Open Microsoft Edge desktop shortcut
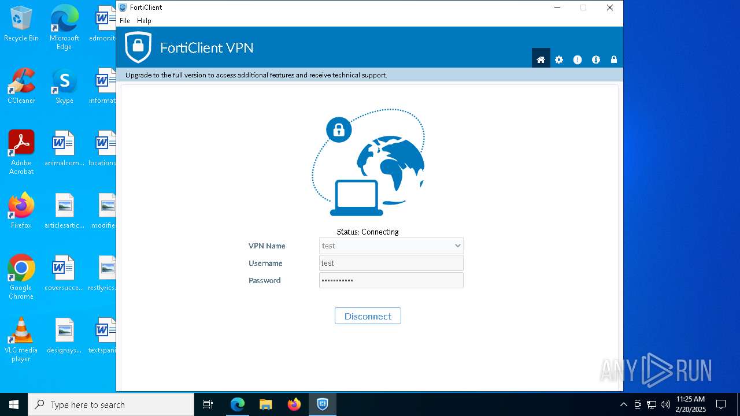 (64, 28)
